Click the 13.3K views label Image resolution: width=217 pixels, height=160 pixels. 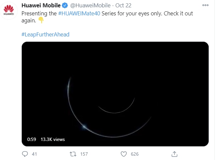pos(53,139)
